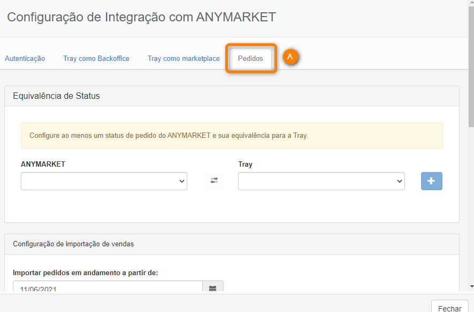The width and height of the screenshot is (474, 312).
Task: Click the scrollbar down arrow
Action: click(x=471, y=286)
